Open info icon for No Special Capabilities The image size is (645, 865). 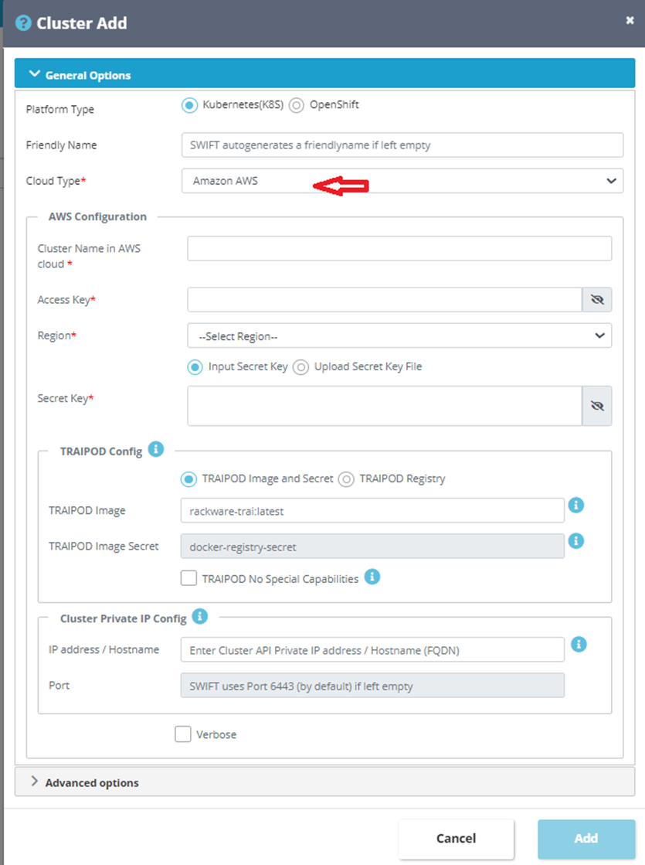(x=372, y=577)
